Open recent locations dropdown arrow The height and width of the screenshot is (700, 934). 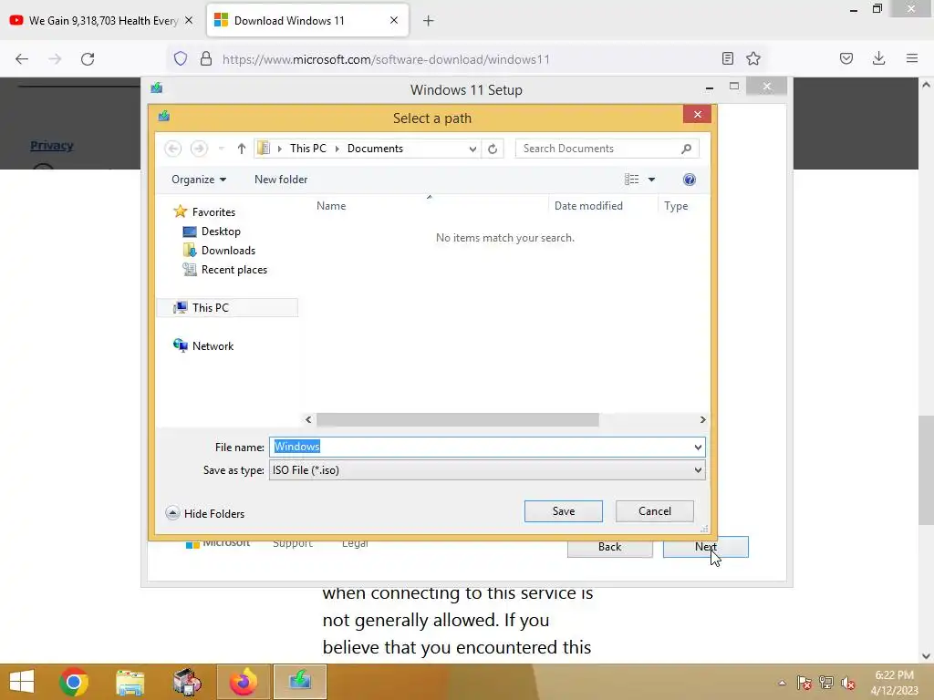221,149
